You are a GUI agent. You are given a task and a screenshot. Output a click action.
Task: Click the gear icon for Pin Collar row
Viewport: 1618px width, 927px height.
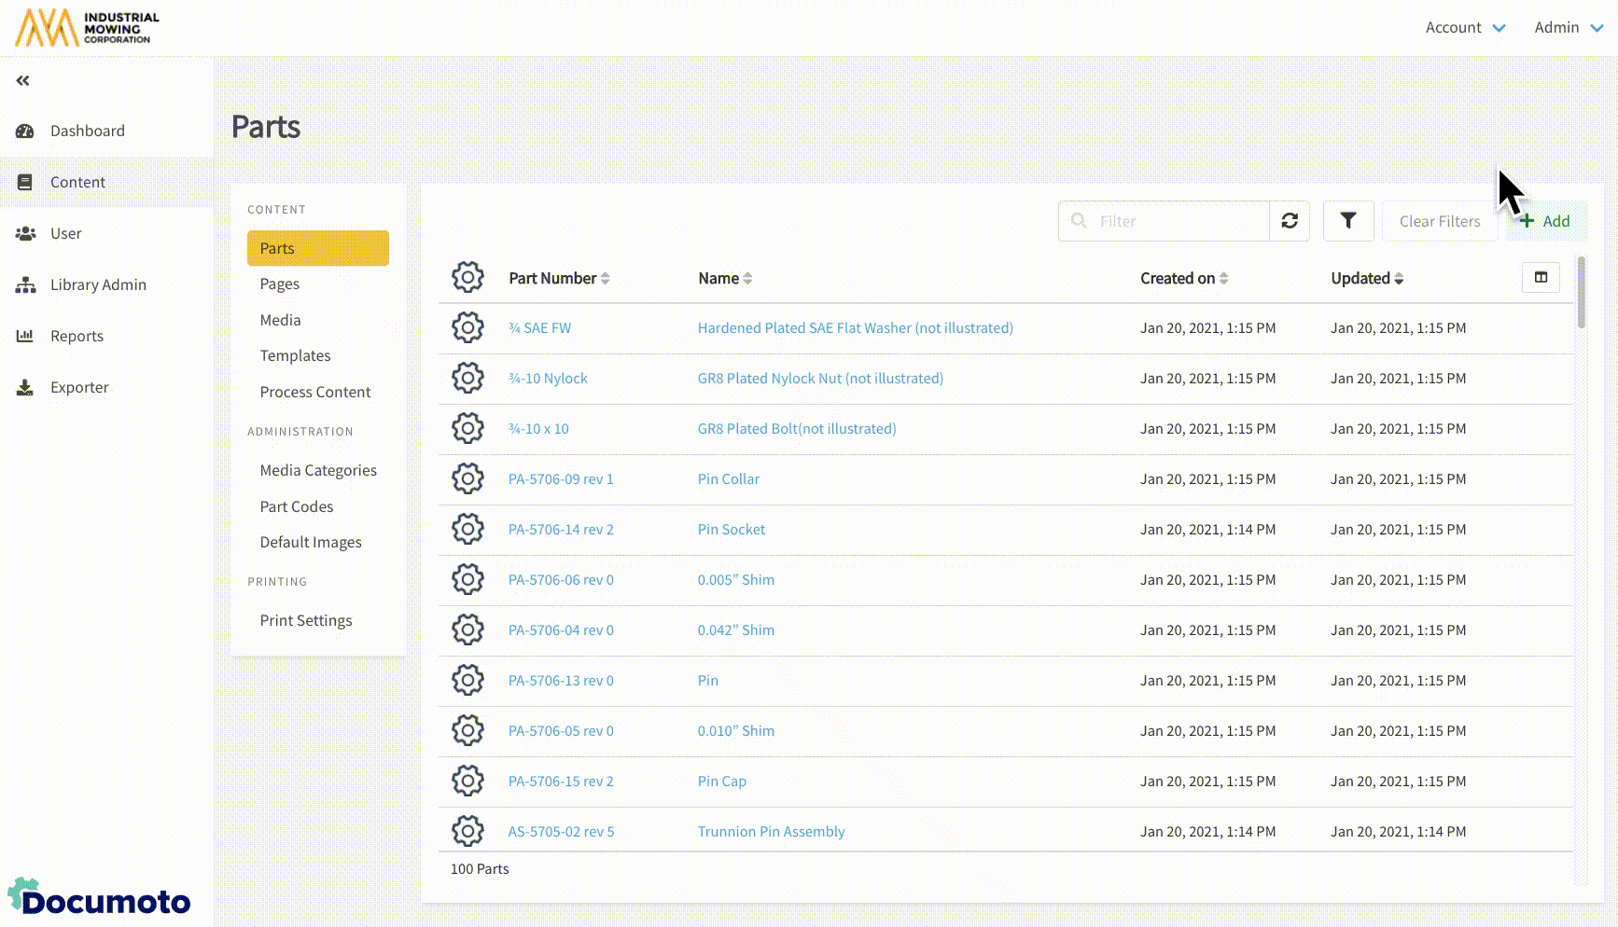pos(467,479)
